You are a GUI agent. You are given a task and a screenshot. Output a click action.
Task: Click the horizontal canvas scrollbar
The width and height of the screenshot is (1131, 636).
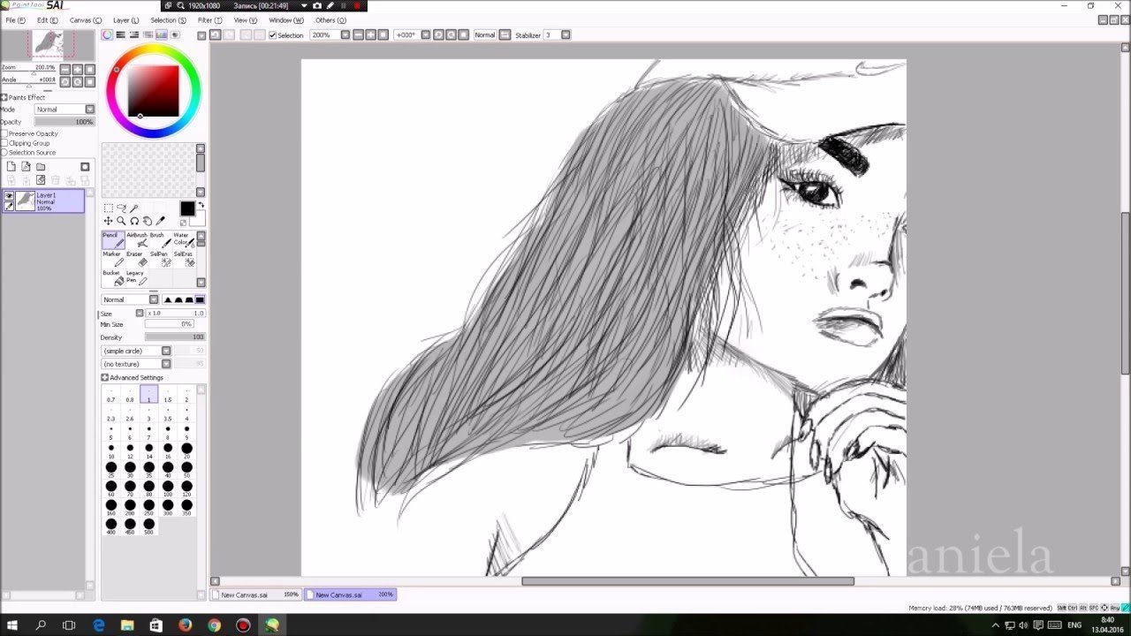[x=687, y=581]
